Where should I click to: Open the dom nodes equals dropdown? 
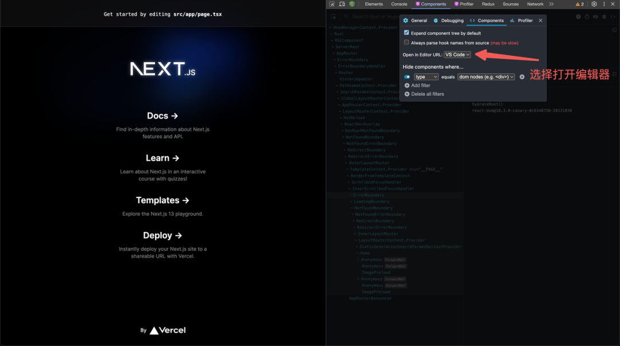click(x=486, y=76)
